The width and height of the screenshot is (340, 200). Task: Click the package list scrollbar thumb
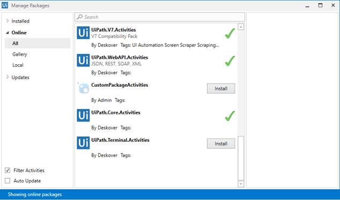point(241,158)
